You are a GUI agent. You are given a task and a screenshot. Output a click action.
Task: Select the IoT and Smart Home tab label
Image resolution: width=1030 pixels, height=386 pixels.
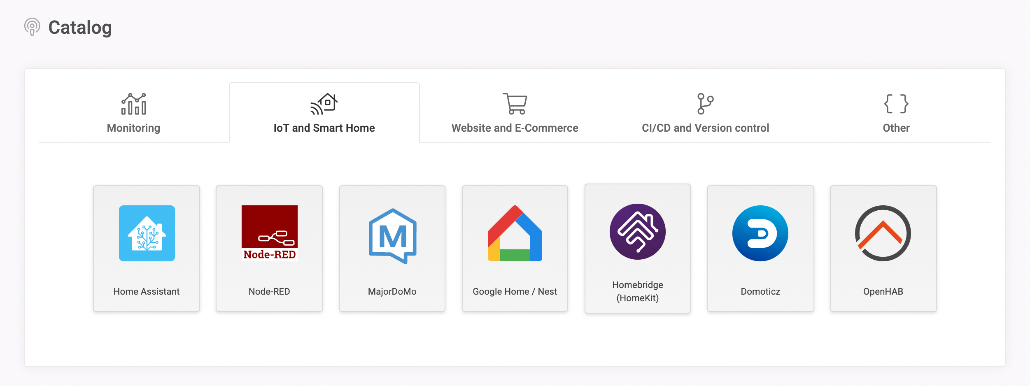(324, 128)
